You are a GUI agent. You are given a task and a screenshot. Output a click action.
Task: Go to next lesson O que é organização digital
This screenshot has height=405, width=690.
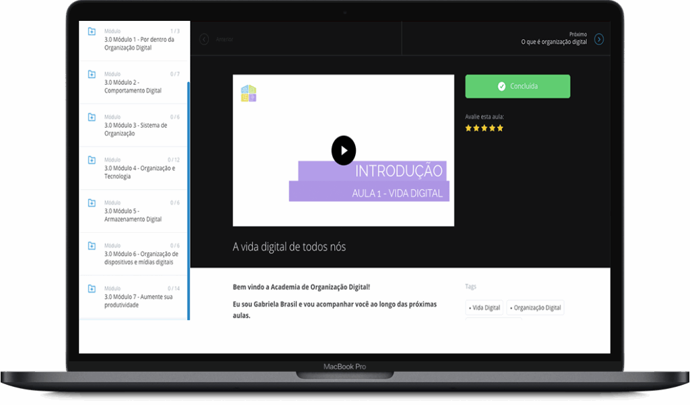pos(553,42)
